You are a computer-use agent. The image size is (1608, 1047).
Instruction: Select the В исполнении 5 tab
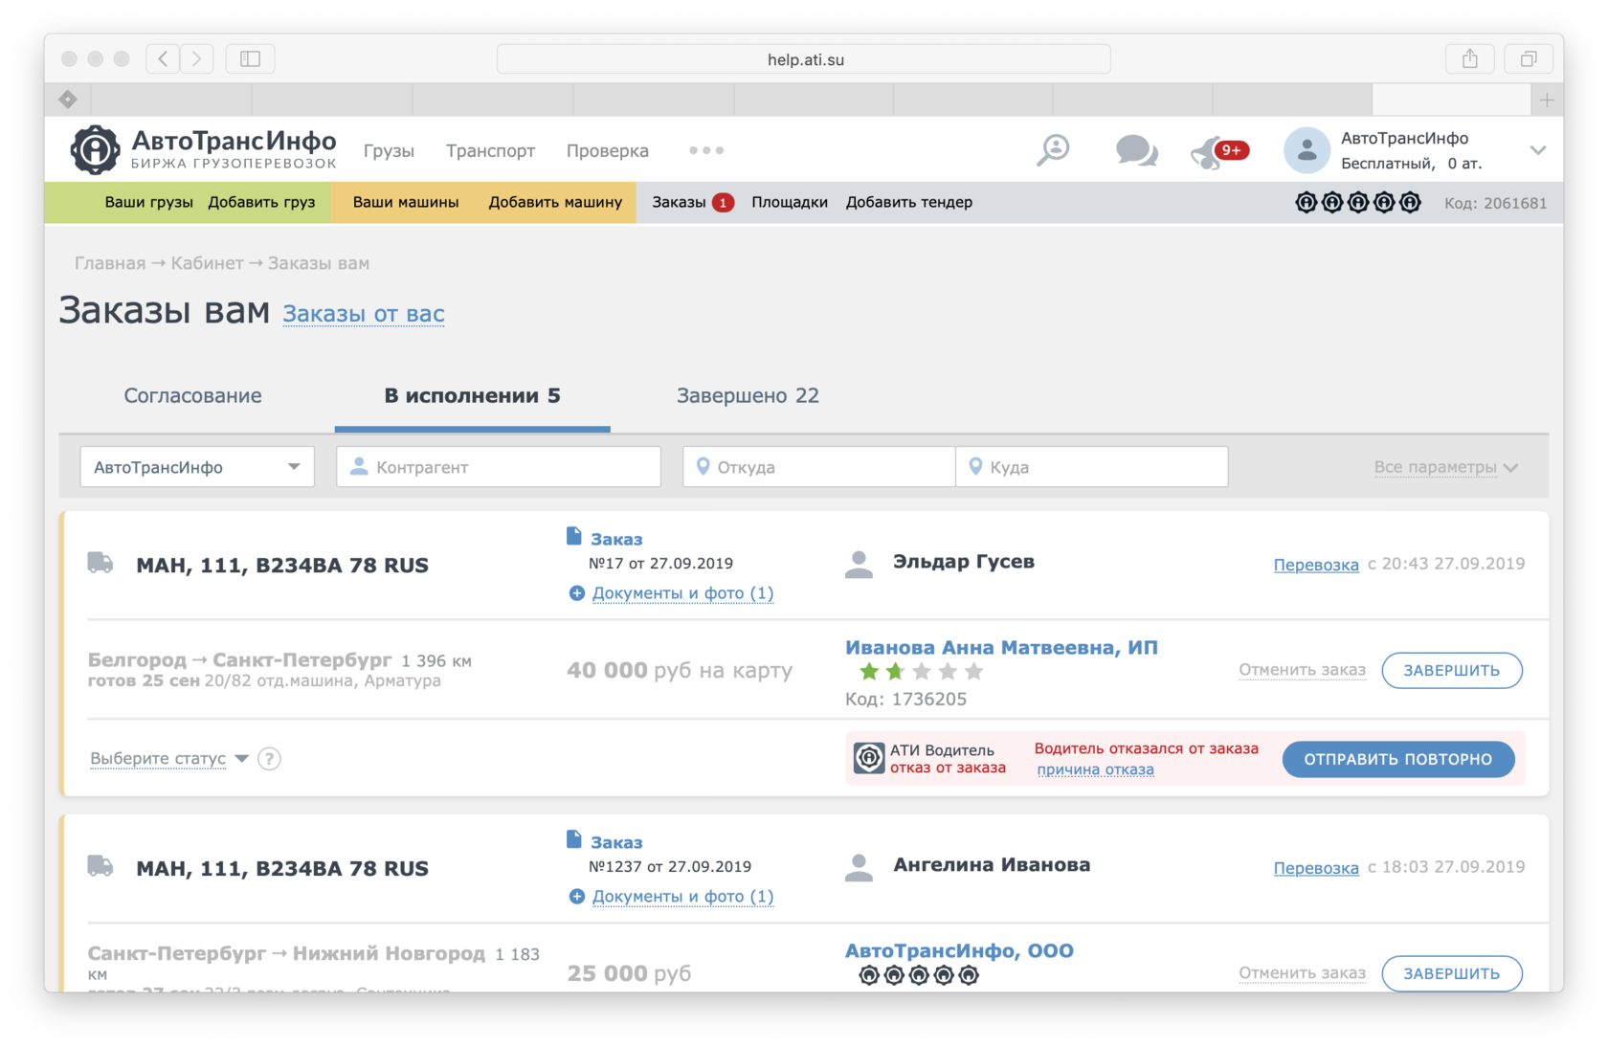point(473,396)
